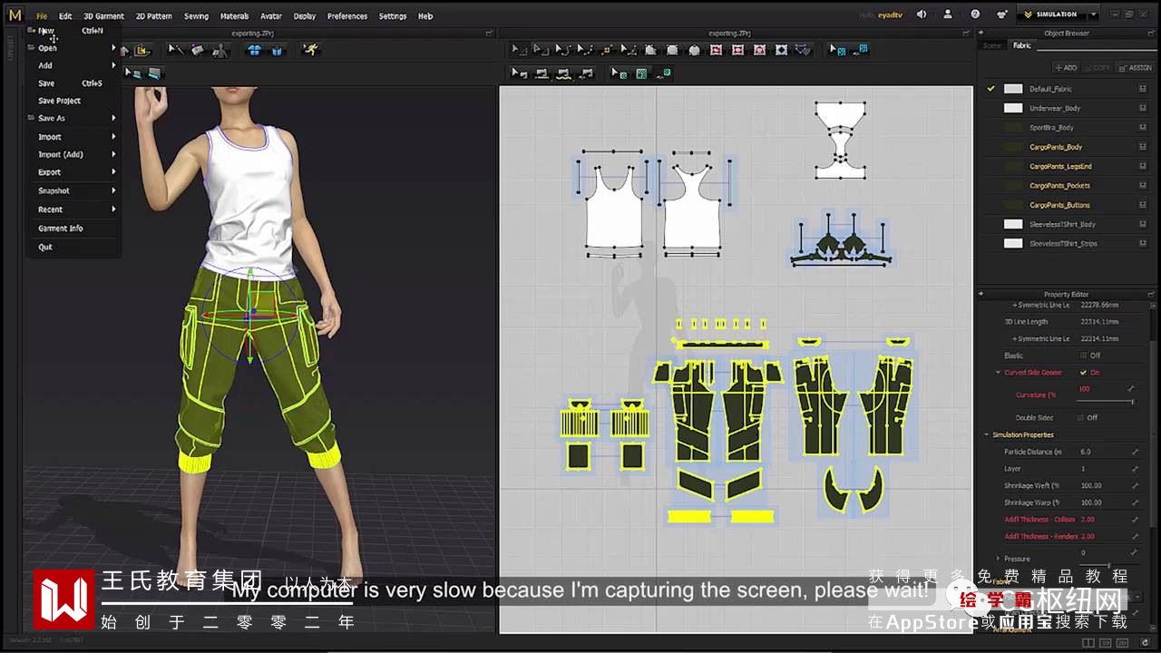Viewport: 1161px width, 653px height.
Task: Click the edit icon beside Particle Distance
Action: point(1135,452)
